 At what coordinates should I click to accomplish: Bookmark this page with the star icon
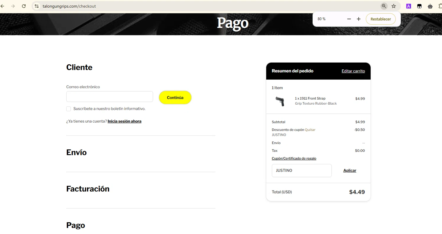(x=394, y=6)
